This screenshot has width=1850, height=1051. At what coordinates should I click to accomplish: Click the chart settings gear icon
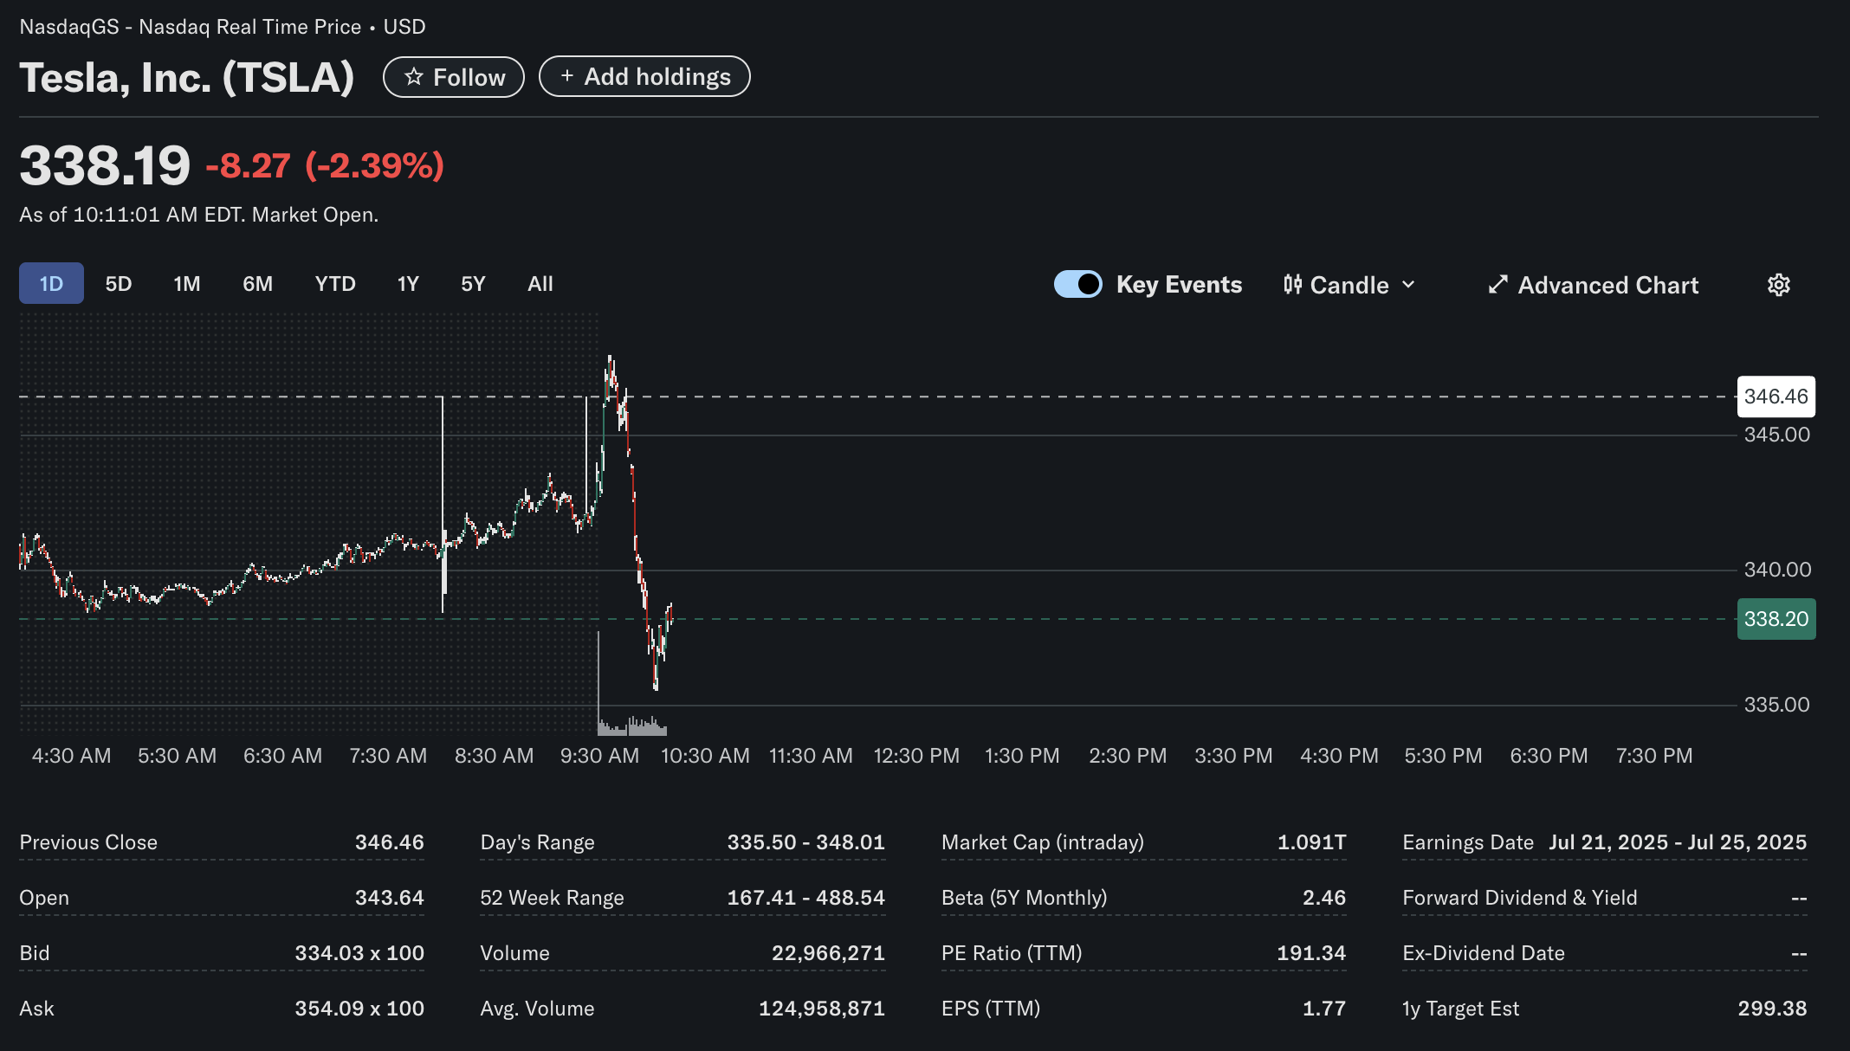click(1778, 285)
